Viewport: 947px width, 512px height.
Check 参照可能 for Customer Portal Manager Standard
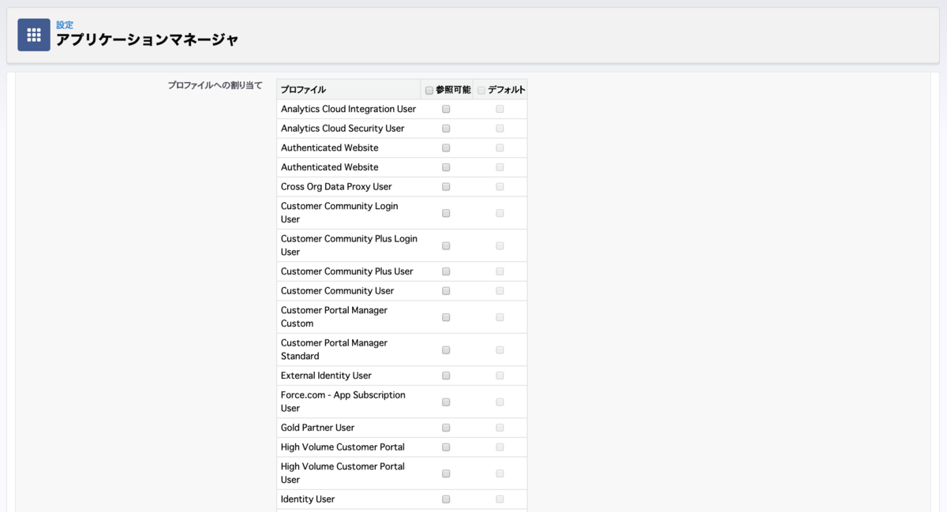[446, 349]
